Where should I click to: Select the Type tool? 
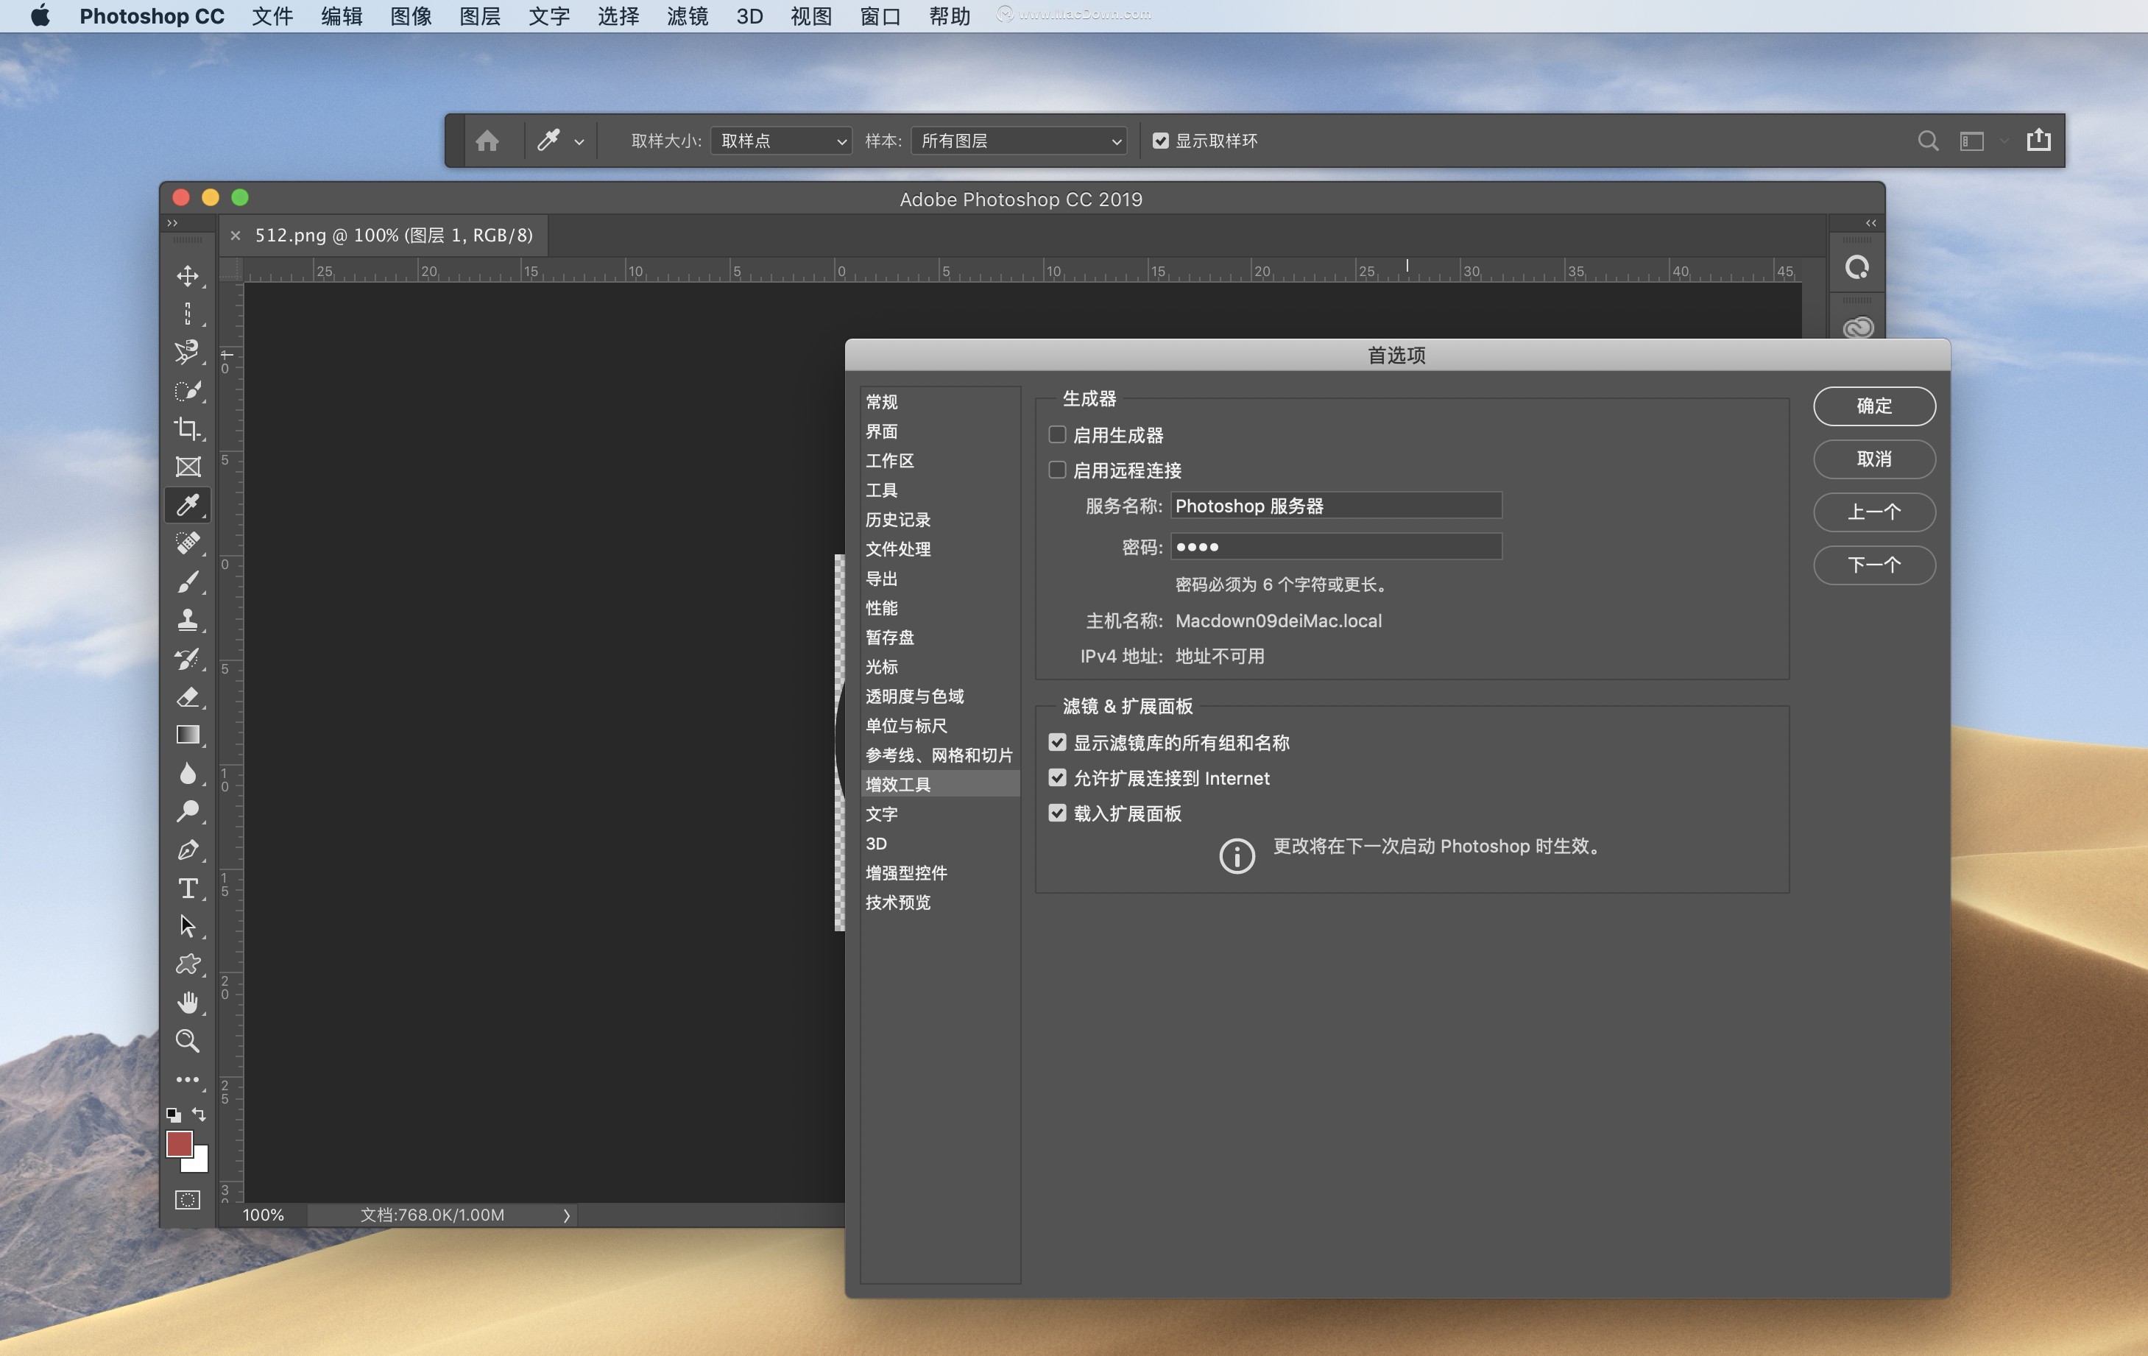(x=187, y=889)
